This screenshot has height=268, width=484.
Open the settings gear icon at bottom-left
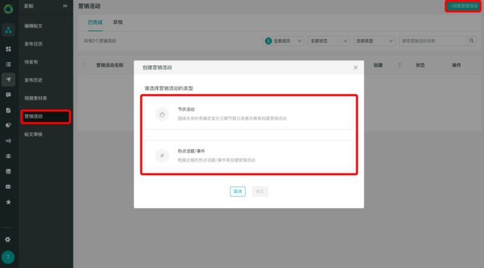click(8, 239)
